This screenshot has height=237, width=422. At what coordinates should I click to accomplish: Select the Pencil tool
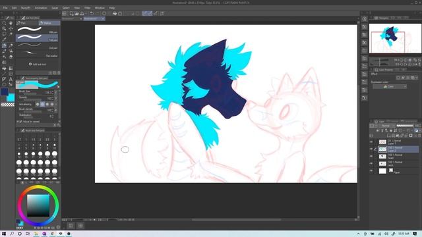(x=11, y=45)
